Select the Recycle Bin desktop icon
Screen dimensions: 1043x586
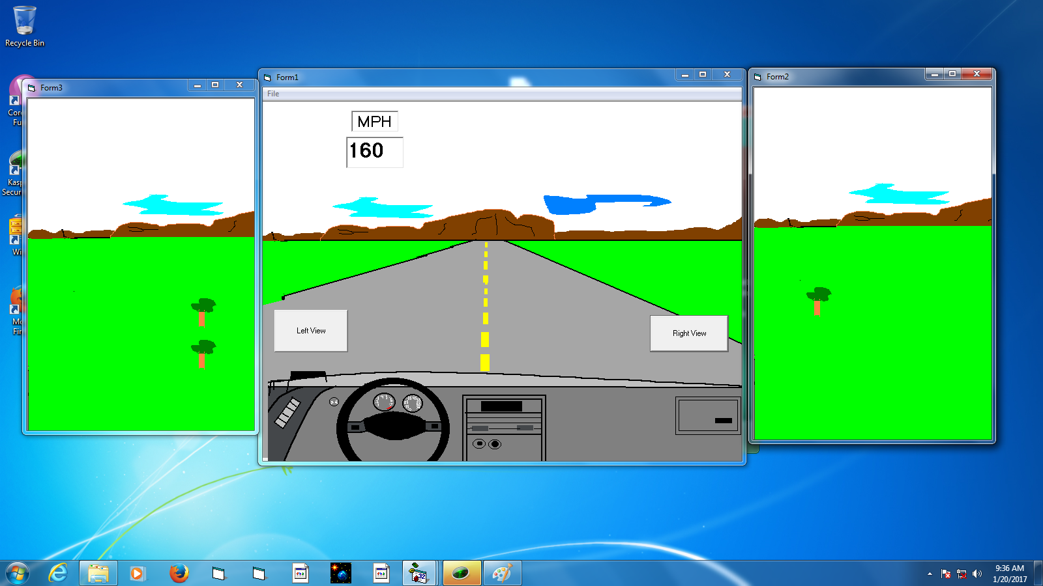pyautogui.click(x=25, y=26)
